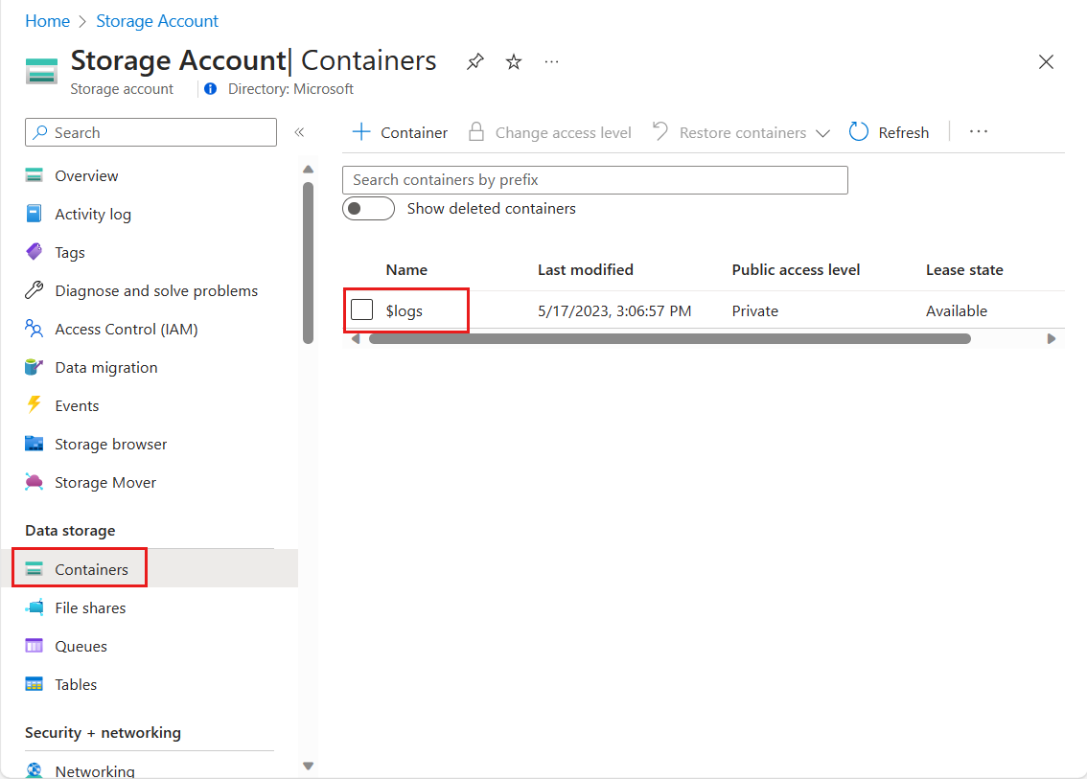Click the horizontal table scrollbar

pos(669,338)
